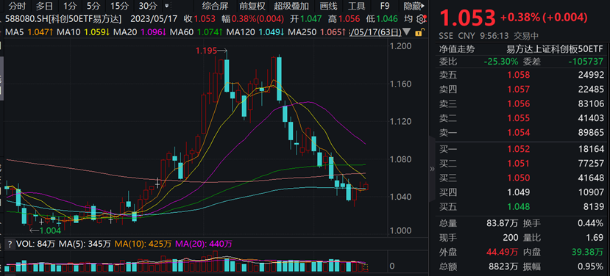The width and height of the screenshot is (610, 276).
Task: Select 卖一 ask price 1.054
Action: (x=518, y=133)
